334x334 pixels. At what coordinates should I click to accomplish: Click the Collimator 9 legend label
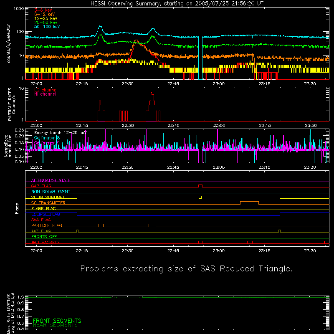47,143
